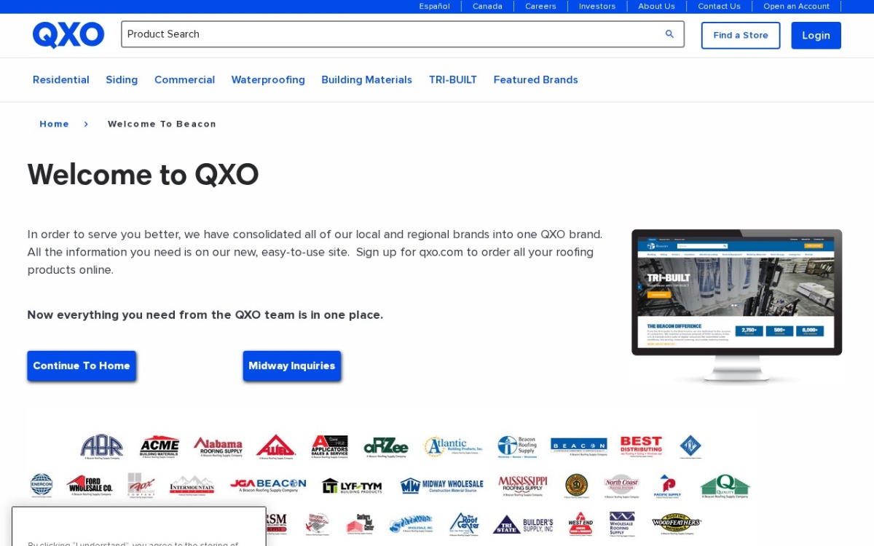Click the Tri State Builder's Supply logo
The height and width of the screenshot is (546, 874).
pos(523,524)
